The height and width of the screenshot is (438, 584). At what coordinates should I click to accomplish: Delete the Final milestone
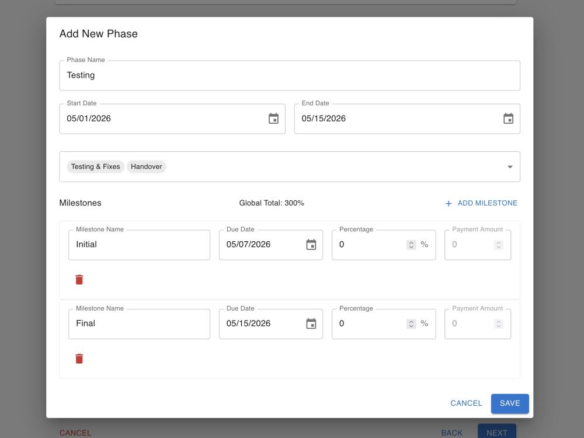(79, 359)
